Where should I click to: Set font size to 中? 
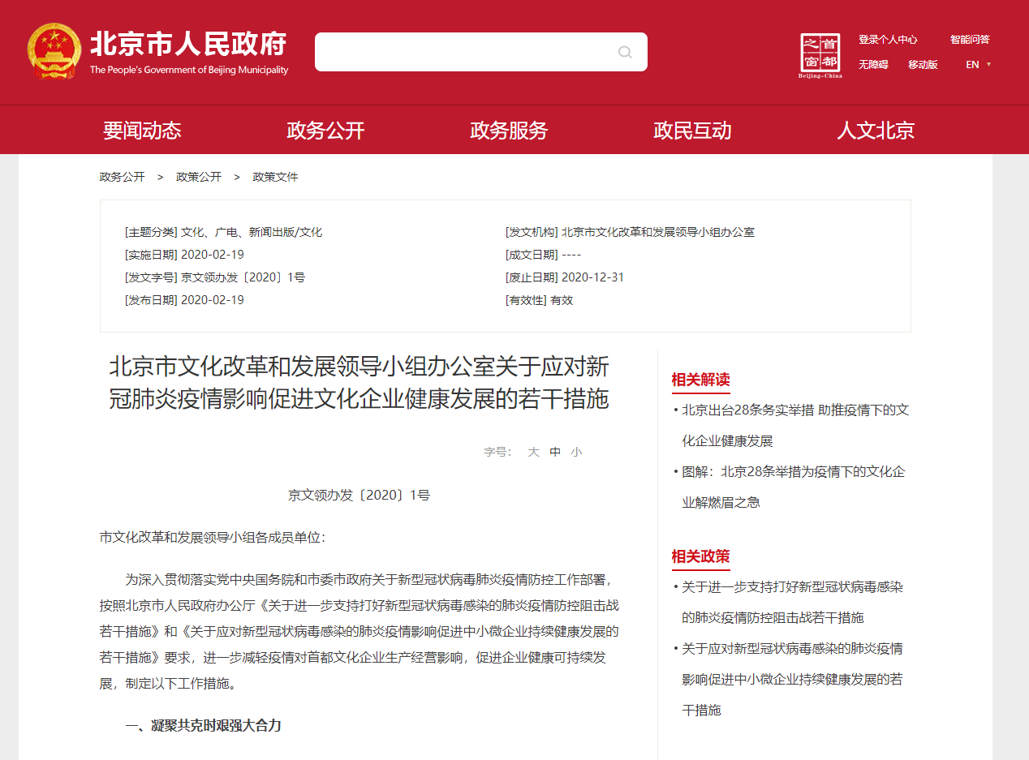click(x=555, y=452)
